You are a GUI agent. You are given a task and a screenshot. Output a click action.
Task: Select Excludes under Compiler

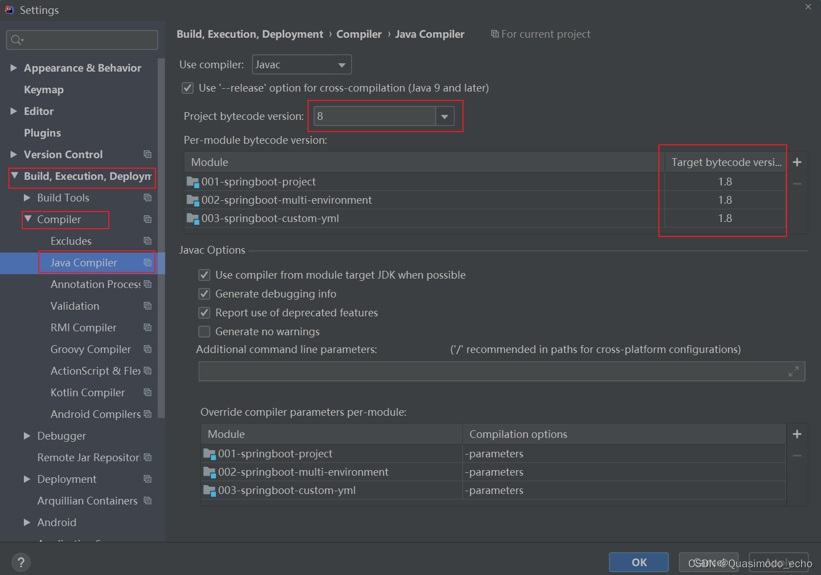point(71,241)
